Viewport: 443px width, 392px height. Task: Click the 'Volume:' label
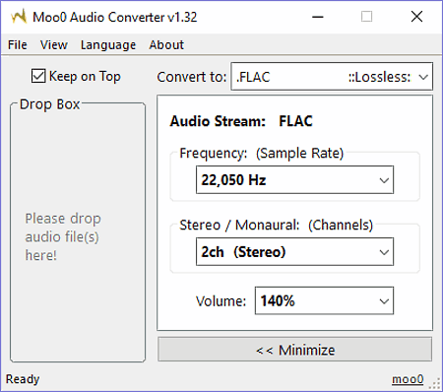221,301
